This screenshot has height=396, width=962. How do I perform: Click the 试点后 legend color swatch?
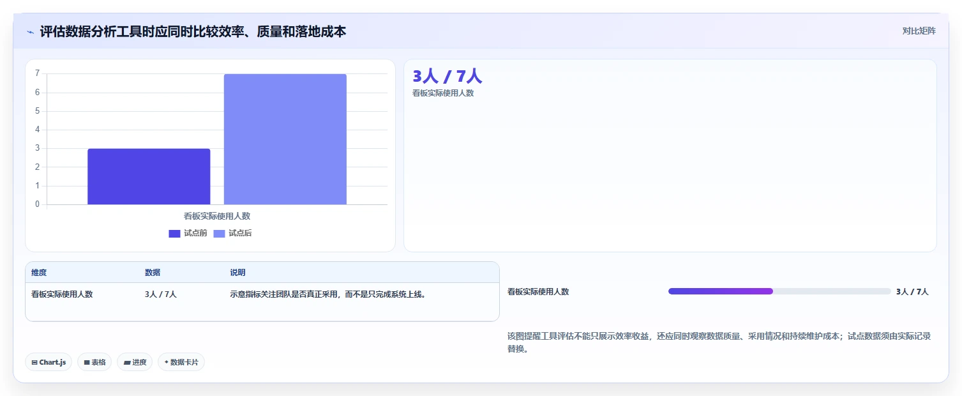click(219, 233)
